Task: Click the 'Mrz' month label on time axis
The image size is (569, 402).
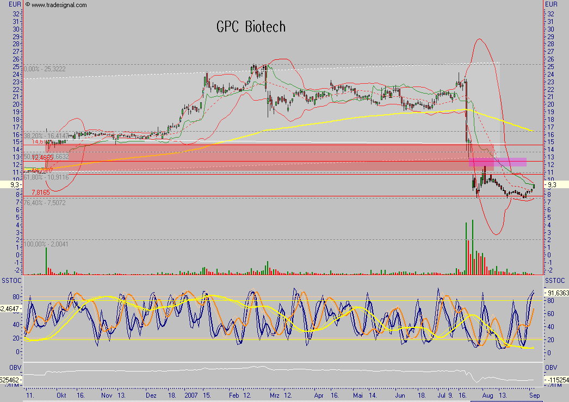Action: tap(275, 395)
